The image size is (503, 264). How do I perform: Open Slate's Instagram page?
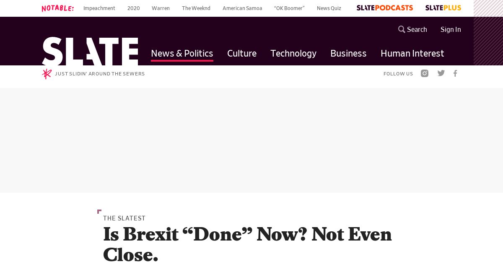pos(425,73)
